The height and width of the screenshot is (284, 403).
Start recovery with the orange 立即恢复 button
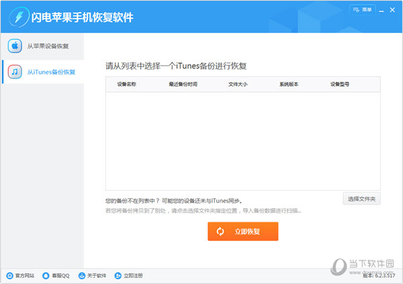[x=242, y=232]
